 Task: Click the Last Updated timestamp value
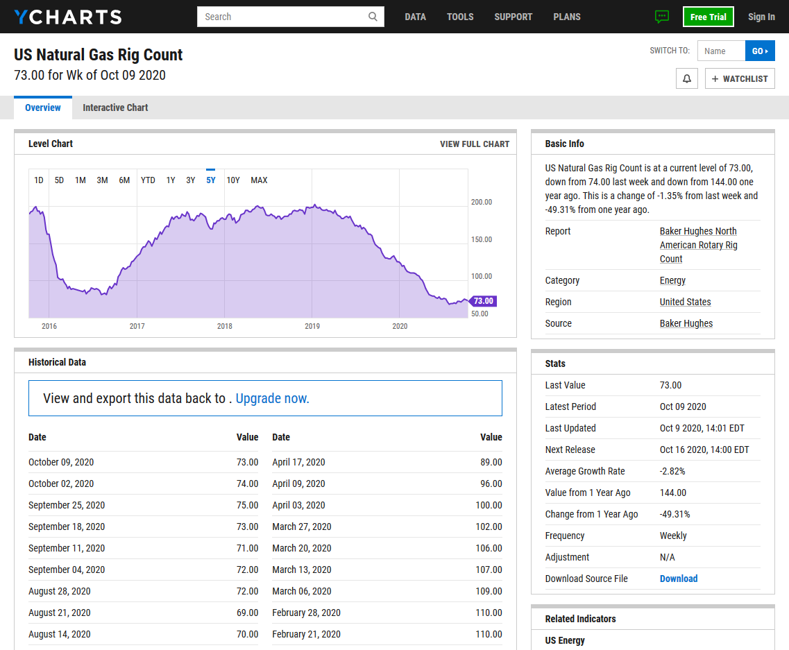coord(702,428)
